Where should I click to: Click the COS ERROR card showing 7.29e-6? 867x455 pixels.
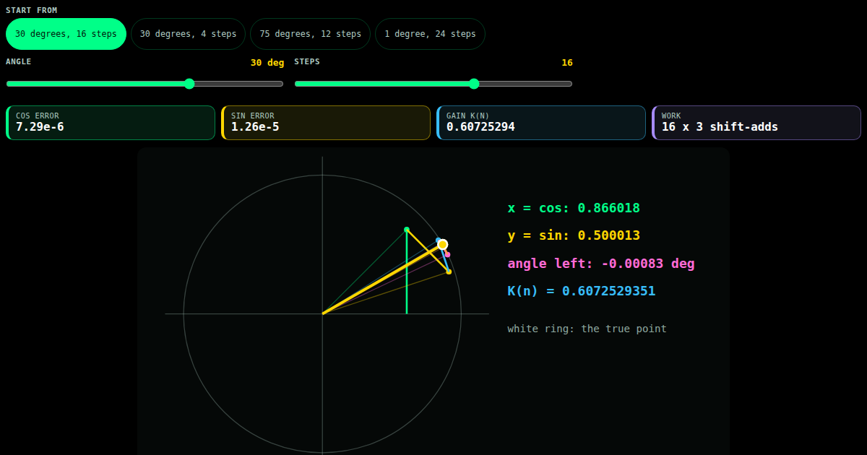pyautogui.click(x=111, y=123)
